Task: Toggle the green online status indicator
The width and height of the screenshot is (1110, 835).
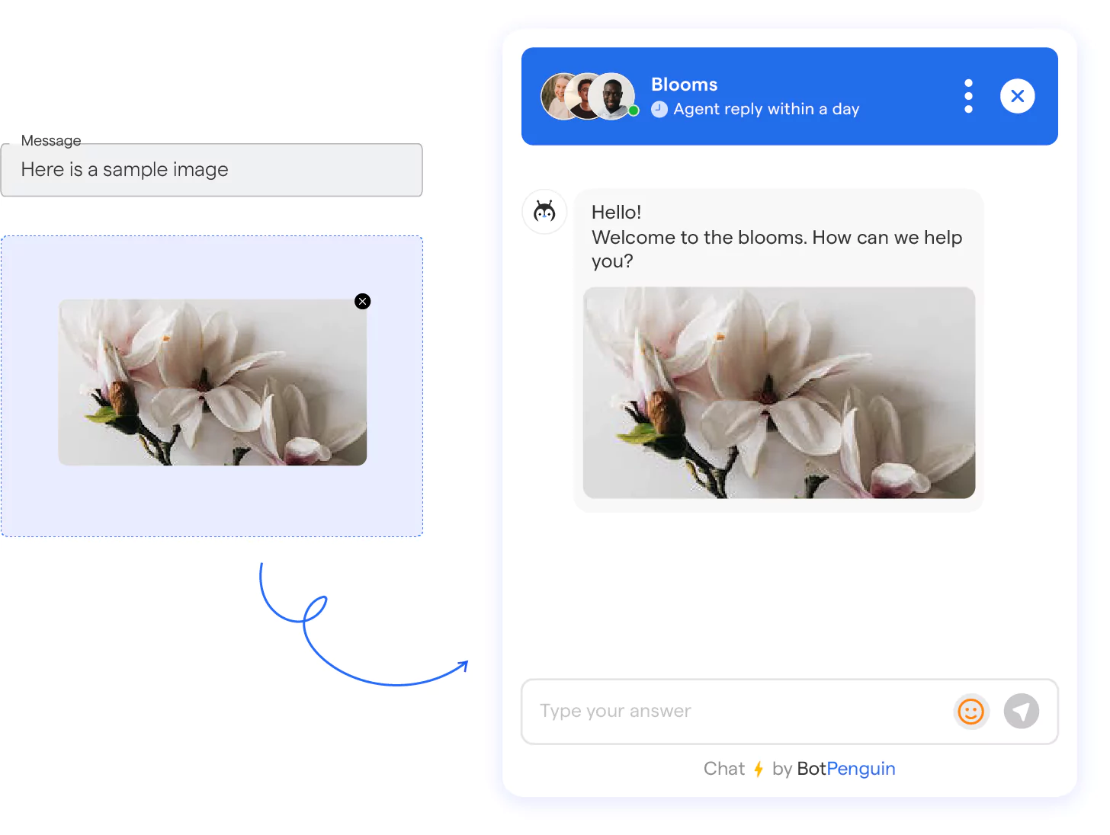Action: [634, 110]
